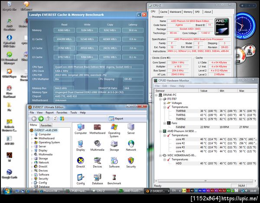The image size is (260, 203).
Task: Open the EVEREST grouped taskbar button
Action: point(157,191)
